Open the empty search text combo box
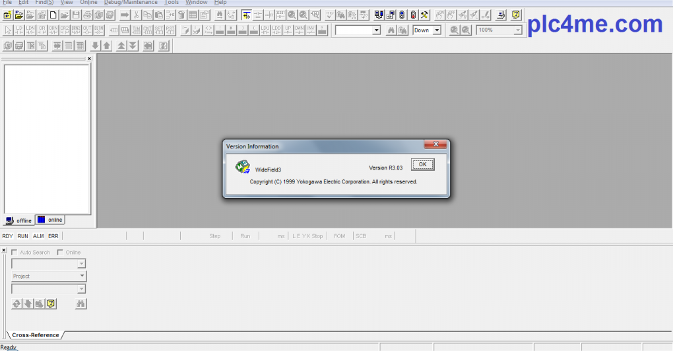Screen dimensions: 673x351 377,30
